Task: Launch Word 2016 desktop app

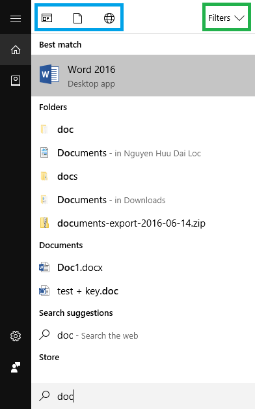Action: coord(143,76)
